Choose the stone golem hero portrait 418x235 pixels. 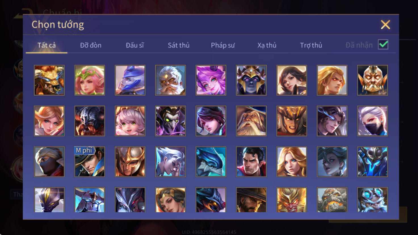click(x=332, y=200)
